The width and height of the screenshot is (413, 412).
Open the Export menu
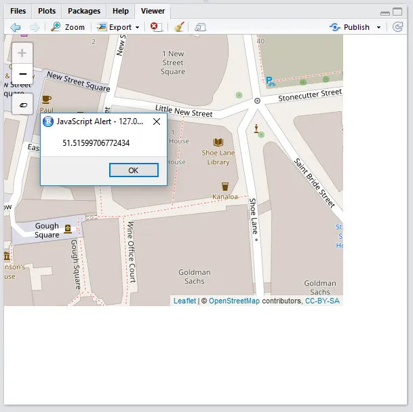pyautogui.click(x=118, y=27)
